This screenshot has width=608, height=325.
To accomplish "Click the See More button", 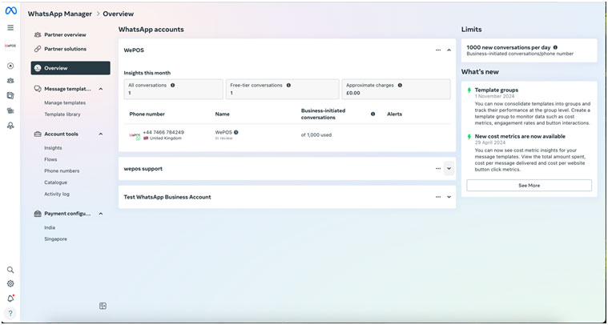I will (x=529, y=185).
